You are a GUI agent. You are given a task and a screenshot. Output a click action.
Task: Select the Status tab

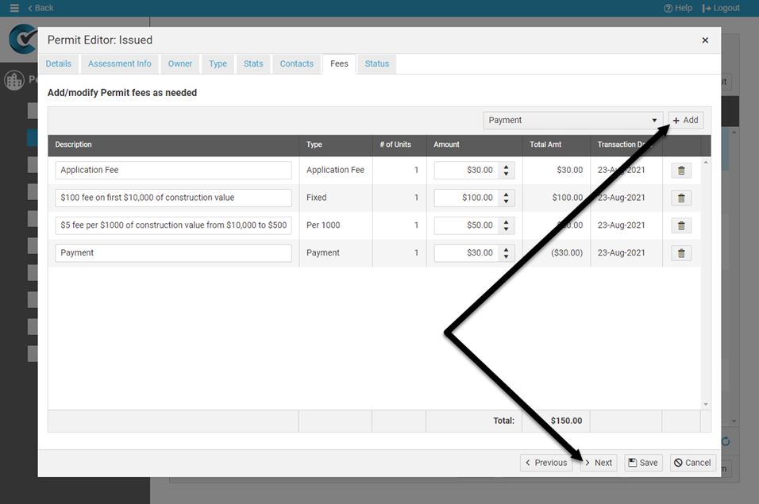[x=376, y=63]
